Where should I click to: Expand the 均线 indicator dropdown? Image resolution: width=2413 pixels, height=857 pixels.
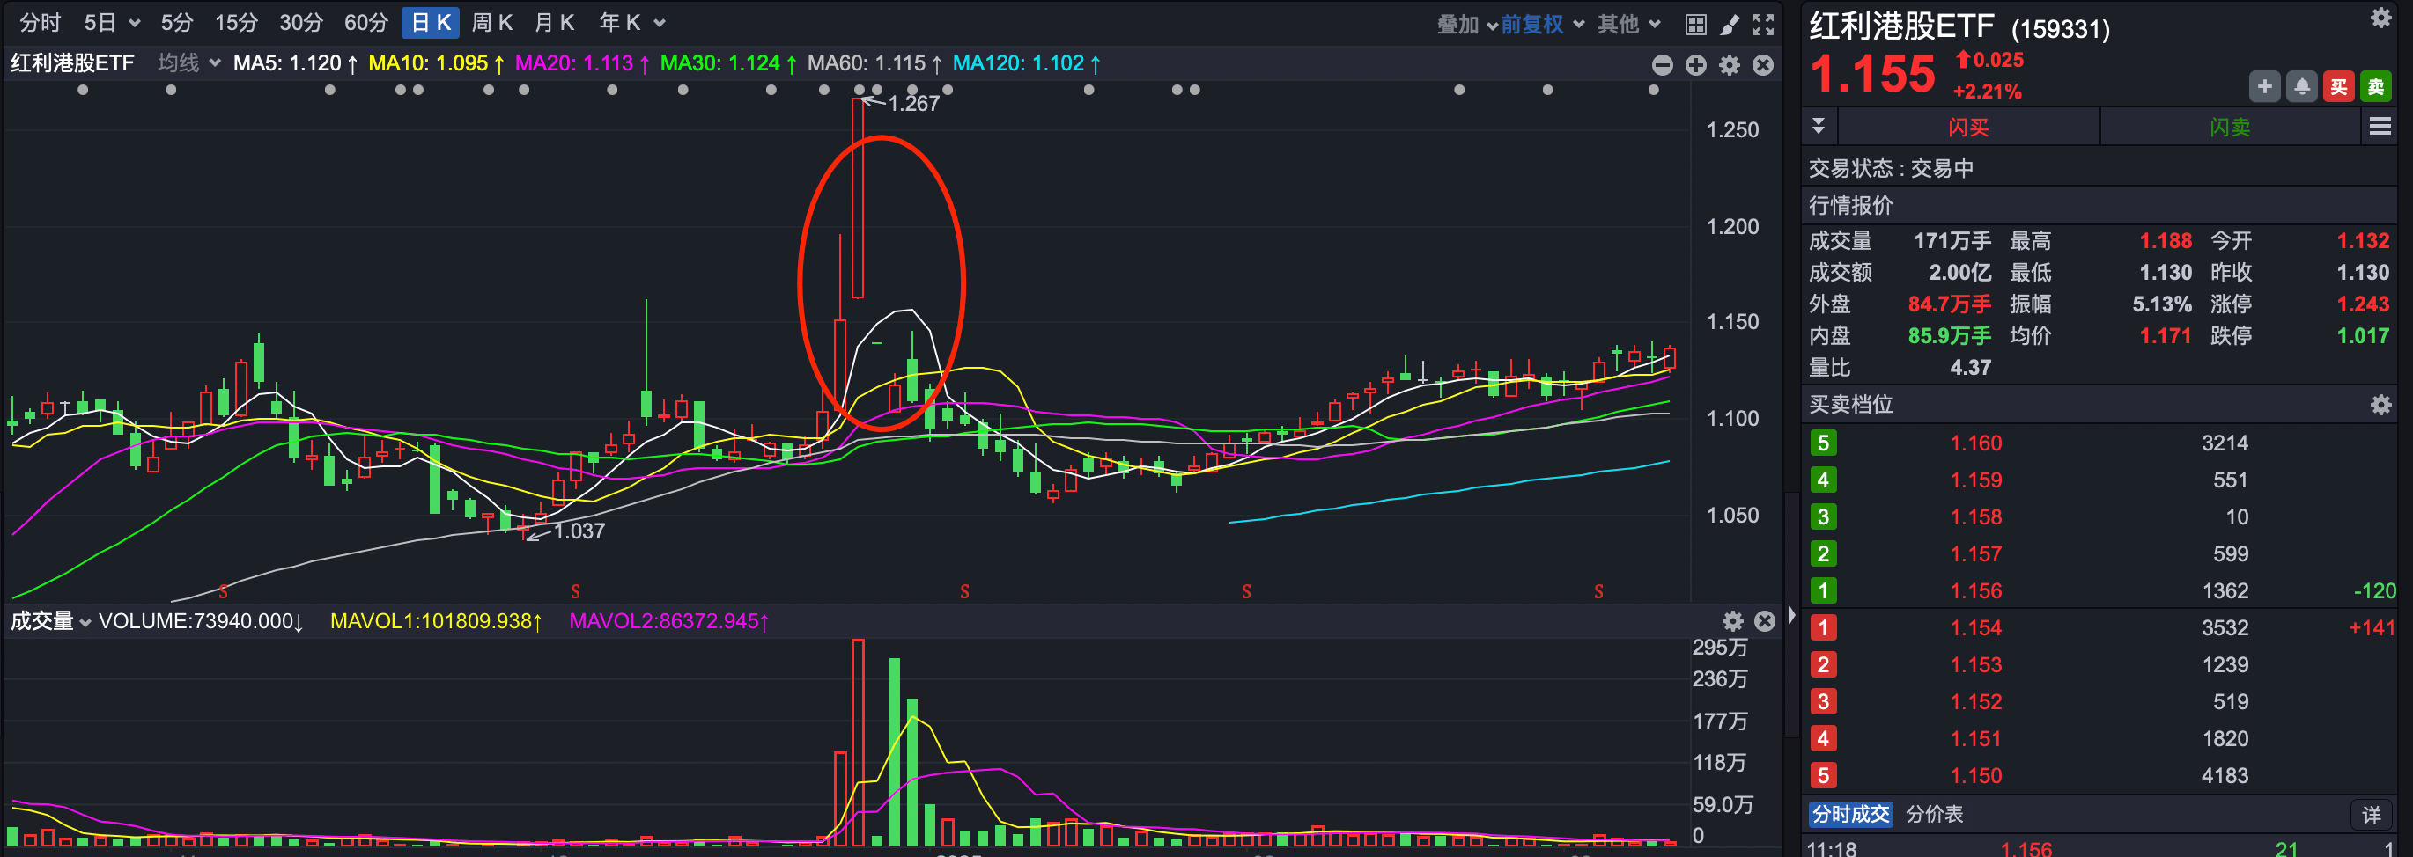[188, 63]
